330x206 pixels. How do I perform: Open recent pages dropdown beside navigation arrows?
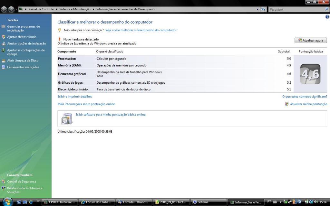pos(16,9)
